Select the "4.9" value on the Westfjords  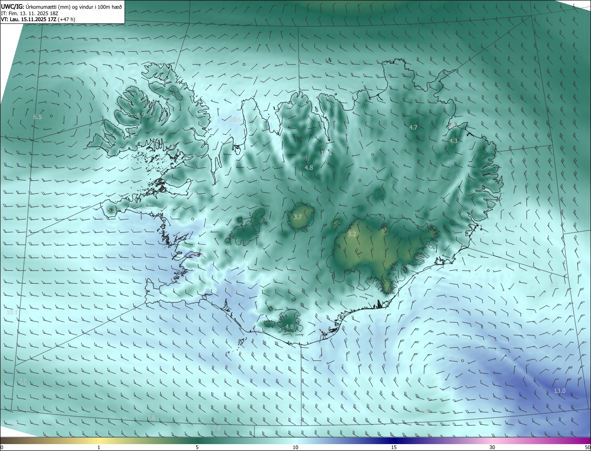(x=141, y=114)
